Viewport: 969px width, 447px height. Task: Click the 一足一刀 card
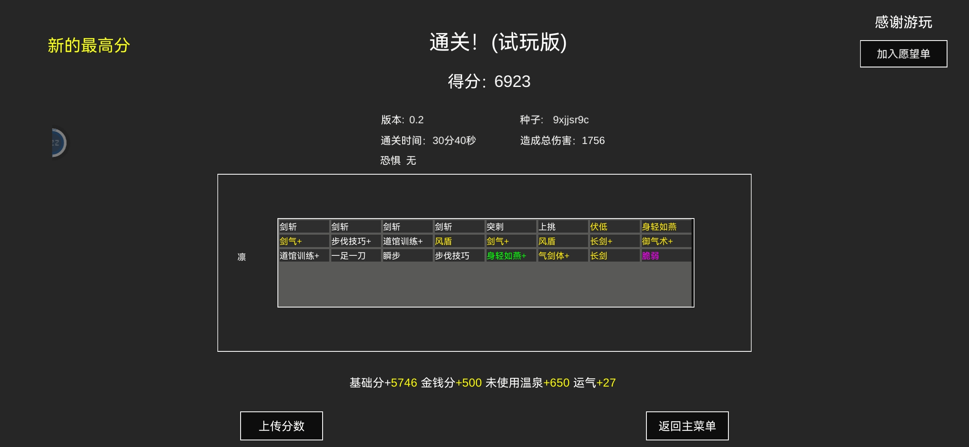click(x=355, y=256)
